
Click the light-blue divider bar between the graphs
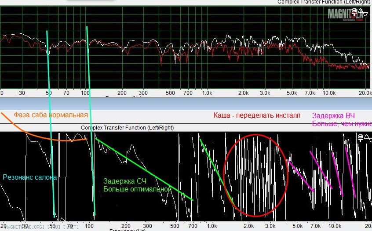click(x=186, y=104)
